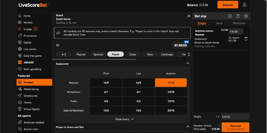Click the Place bet button

tap(235, 127)
